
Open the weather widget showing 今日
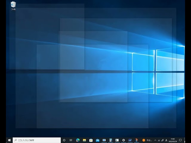(x=147, y=140)
